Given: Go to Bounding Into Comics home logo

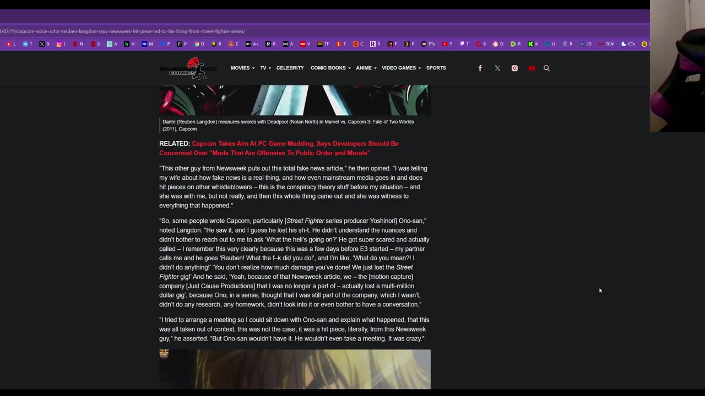Looking at the screenshot, I should 188,68.
